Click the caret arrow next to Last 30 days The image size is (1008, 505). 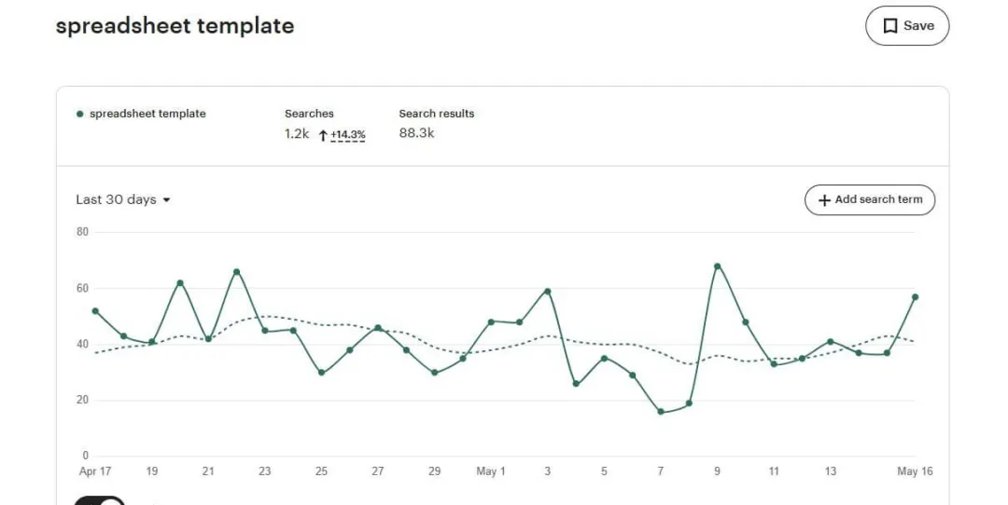pyautogui.click(x=166, y=200)
